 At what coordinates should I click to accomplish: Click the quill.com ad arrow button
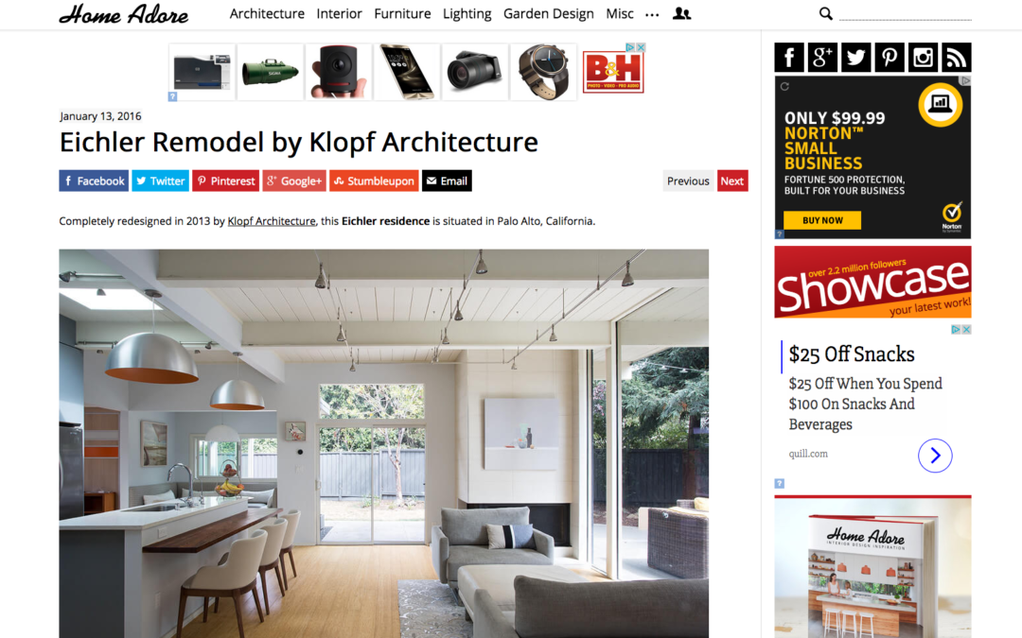tap(935, 456)
